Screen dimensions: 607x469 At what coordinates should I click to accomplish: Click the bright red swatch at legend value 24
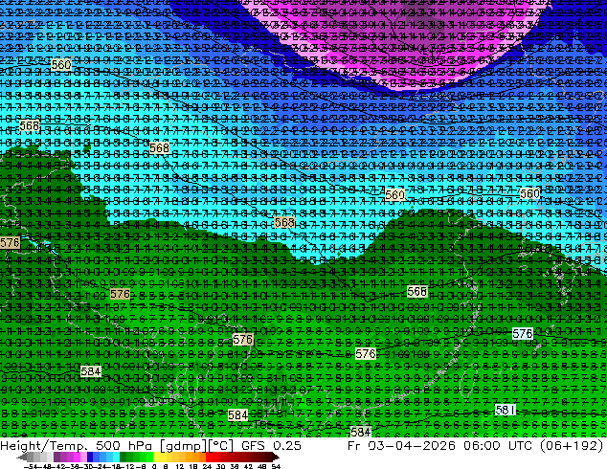209,458
